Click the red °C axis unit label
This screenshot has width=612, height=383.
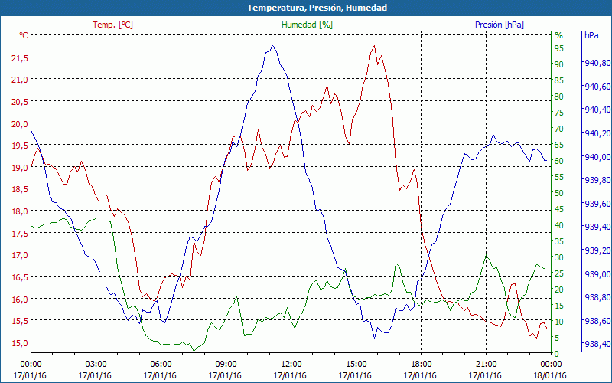(x=24, y=35)
